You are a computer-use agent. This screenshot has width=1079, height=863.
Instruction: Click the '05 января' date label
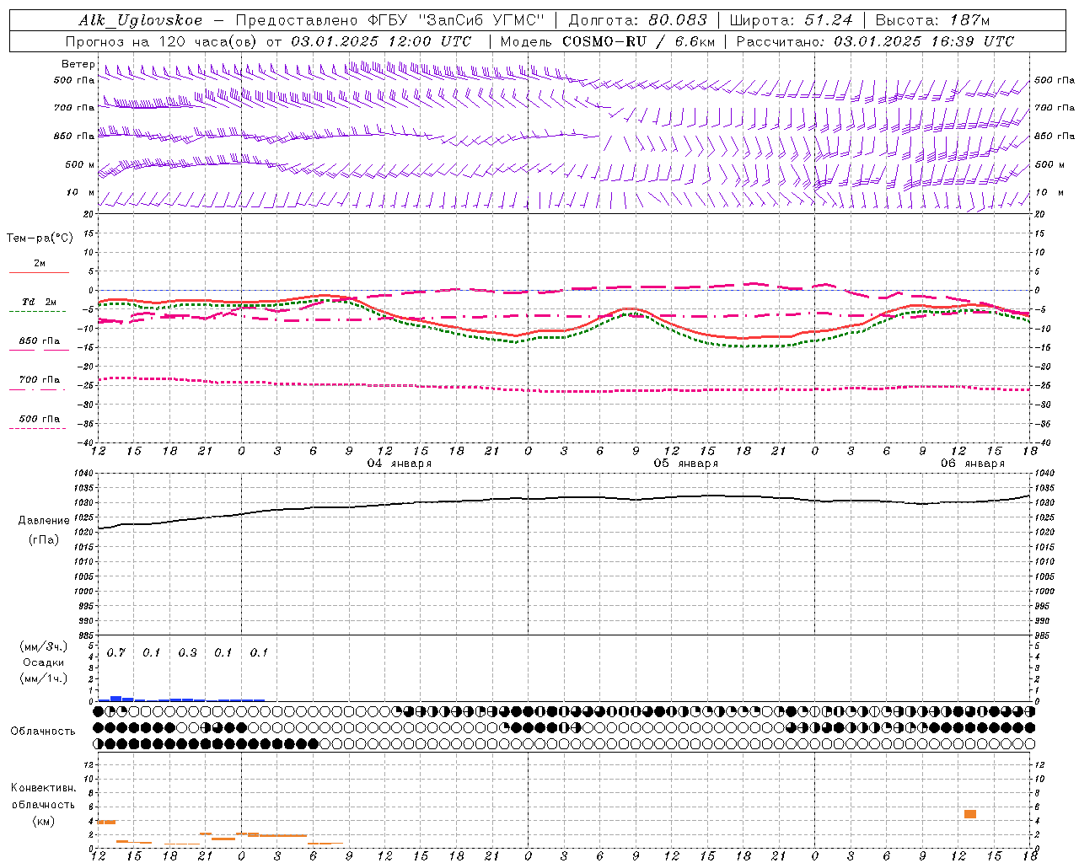point(686,464)
